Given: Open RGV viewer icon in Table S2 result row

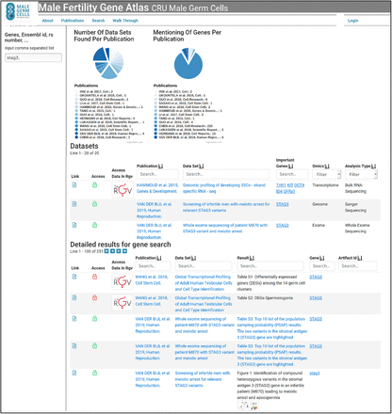Looking at the screenshot, I should 122,303.
